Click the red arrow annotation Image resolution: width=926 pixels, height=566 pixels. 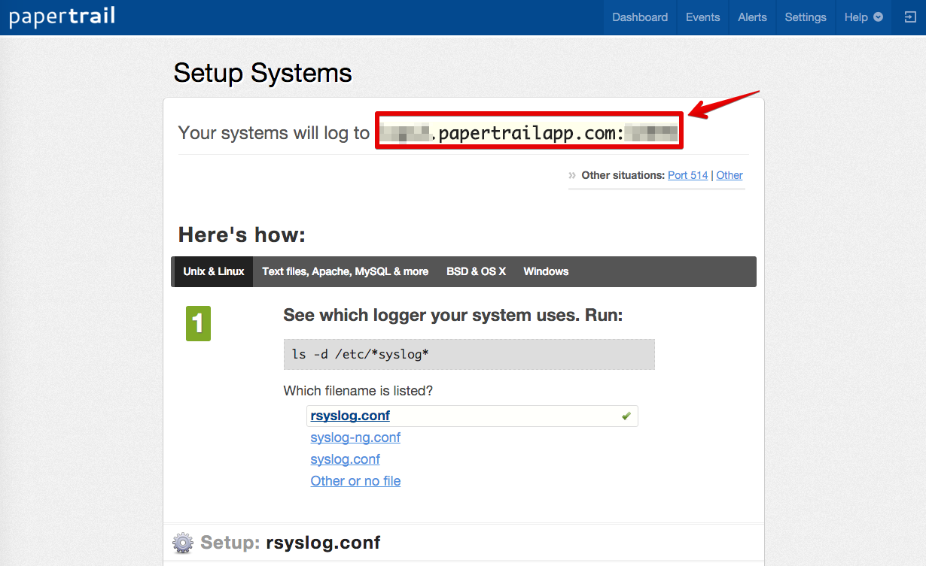click(724, 104)
